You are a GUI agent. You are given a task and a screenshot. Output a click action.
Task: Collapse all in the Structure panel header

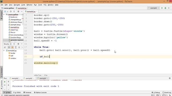click(14, 44)
